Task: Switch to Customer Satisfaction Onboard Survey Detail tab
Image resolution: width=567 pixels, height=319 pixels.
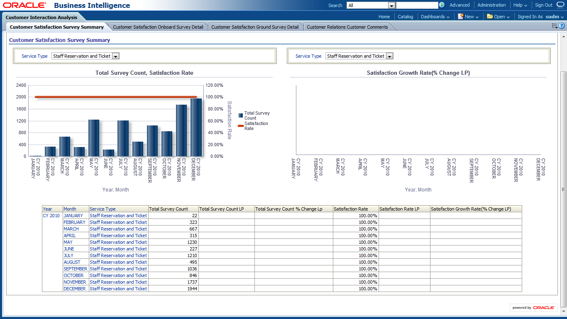Action: [x=158, y=27]
